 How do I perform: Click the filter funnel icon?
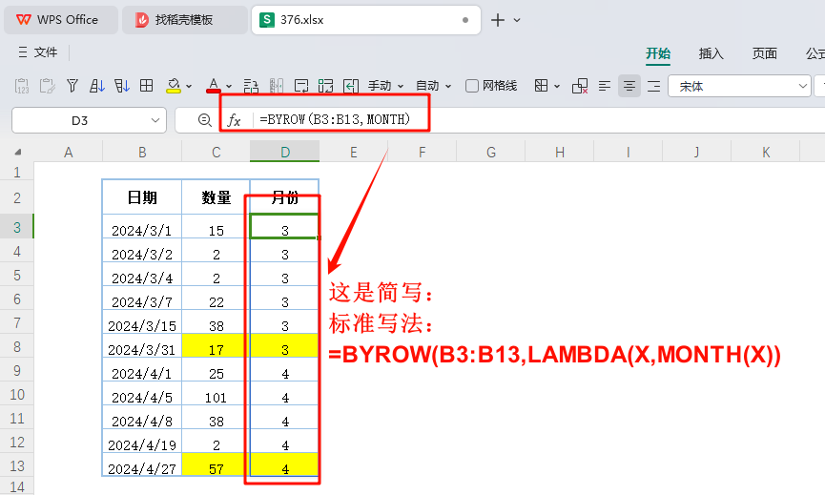pyautogui.click(x=72, y=86)
